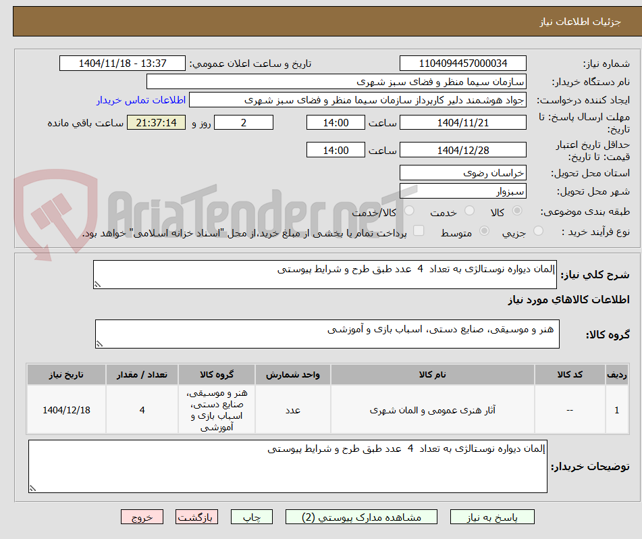This screenshot has width=642, height=539.
Task: Click the خروج exit button
Action: (142, 517)
